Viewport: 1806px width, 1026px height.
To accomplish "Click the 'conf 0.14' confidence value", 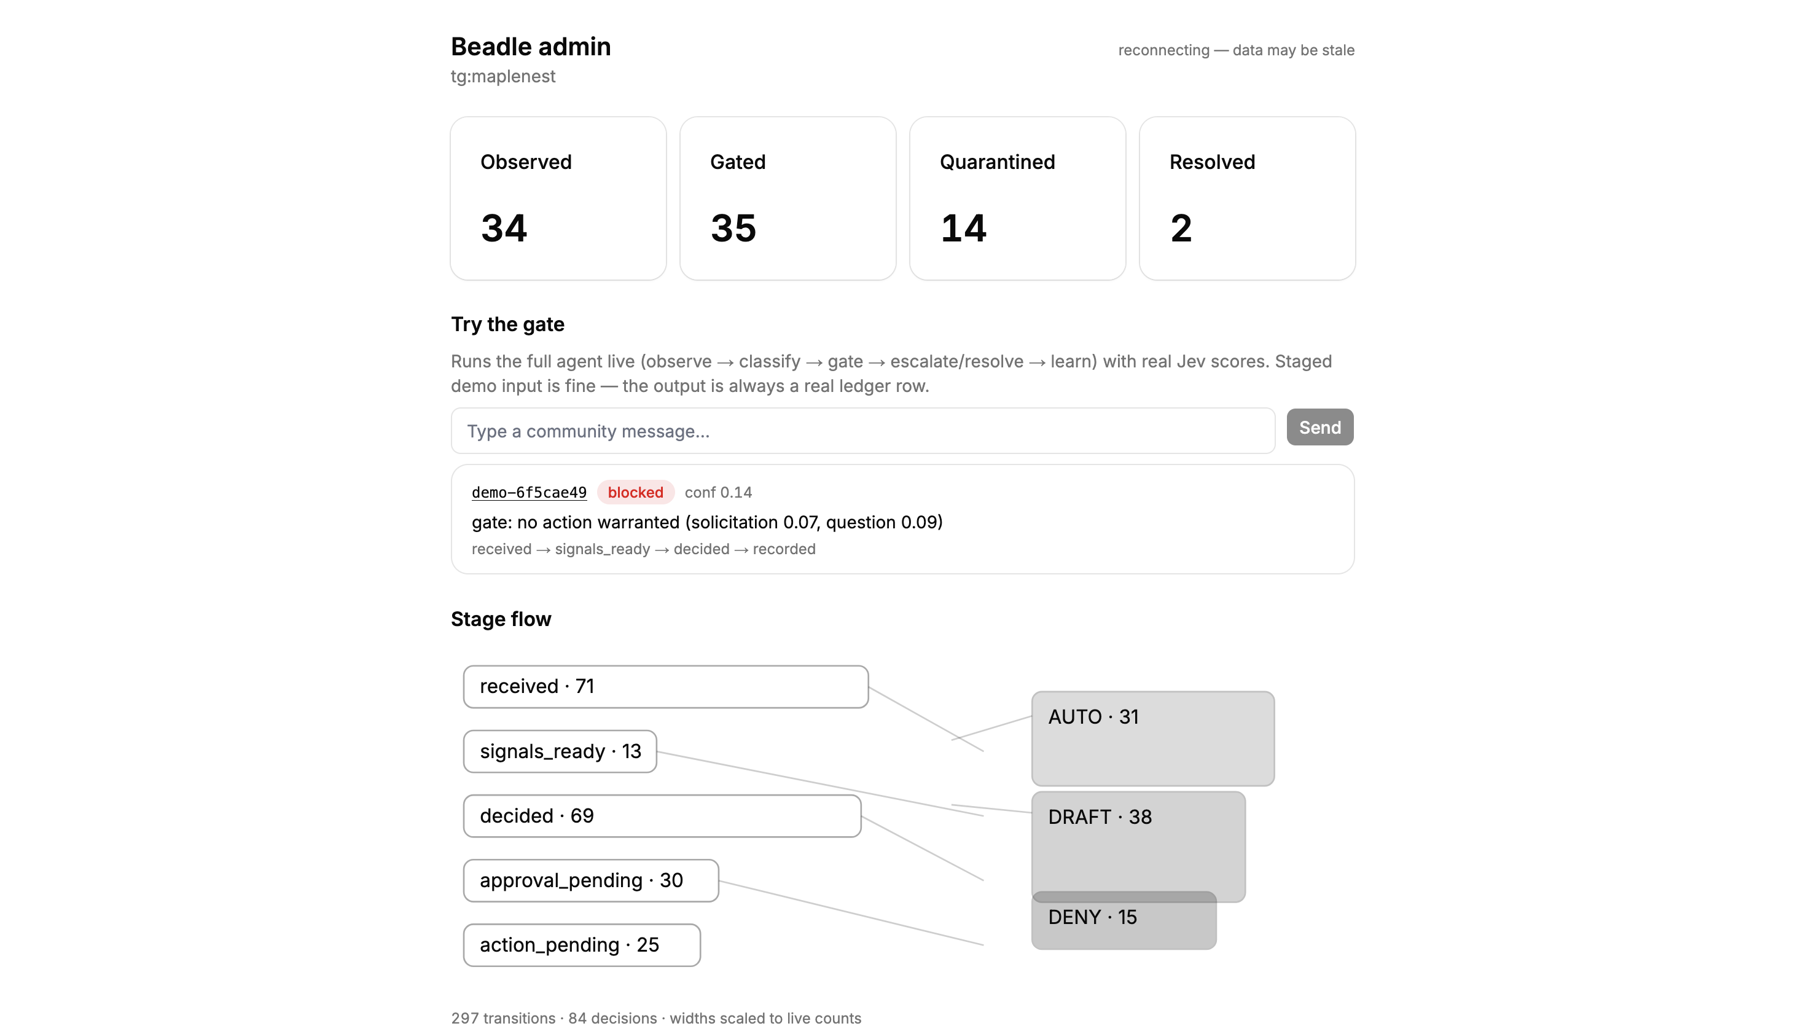I will coord(719,493).
